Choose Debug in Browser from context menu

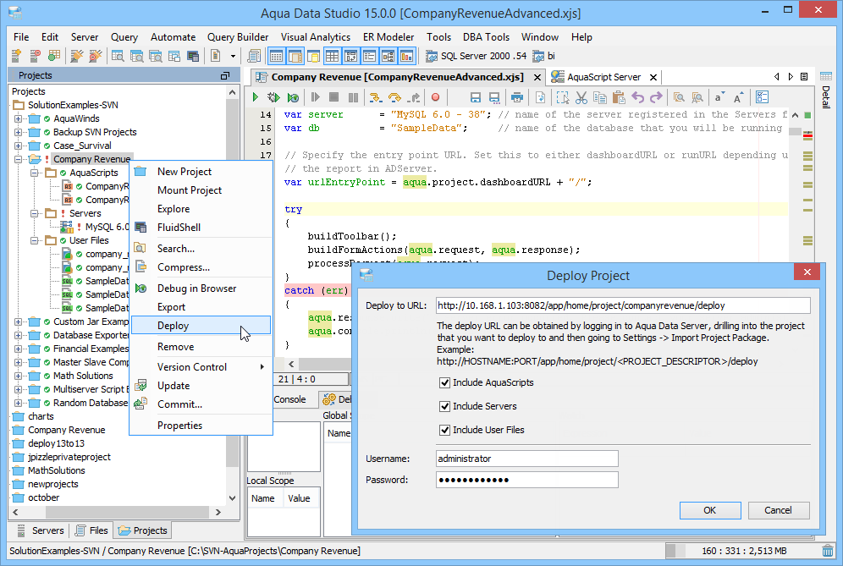click(x=201, y=288)
